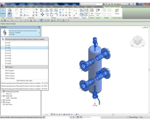Viewport: 150px width, 121px height.
Task: Select Modify | Generic Models contextual tab
Action: coord(112,7)
